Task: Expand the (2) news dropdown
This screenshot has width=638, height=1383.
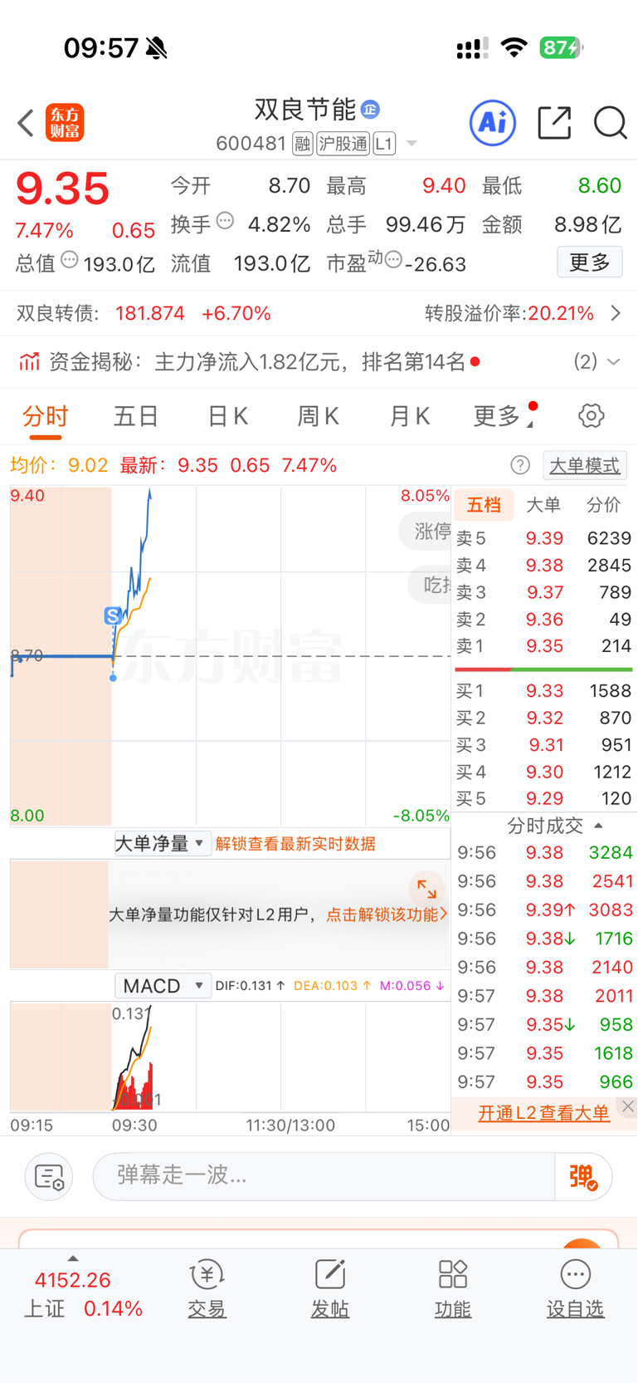Action: coord(597,361)
